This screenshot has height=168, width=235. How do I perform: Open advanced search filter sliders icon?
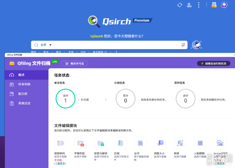(183, 45)
